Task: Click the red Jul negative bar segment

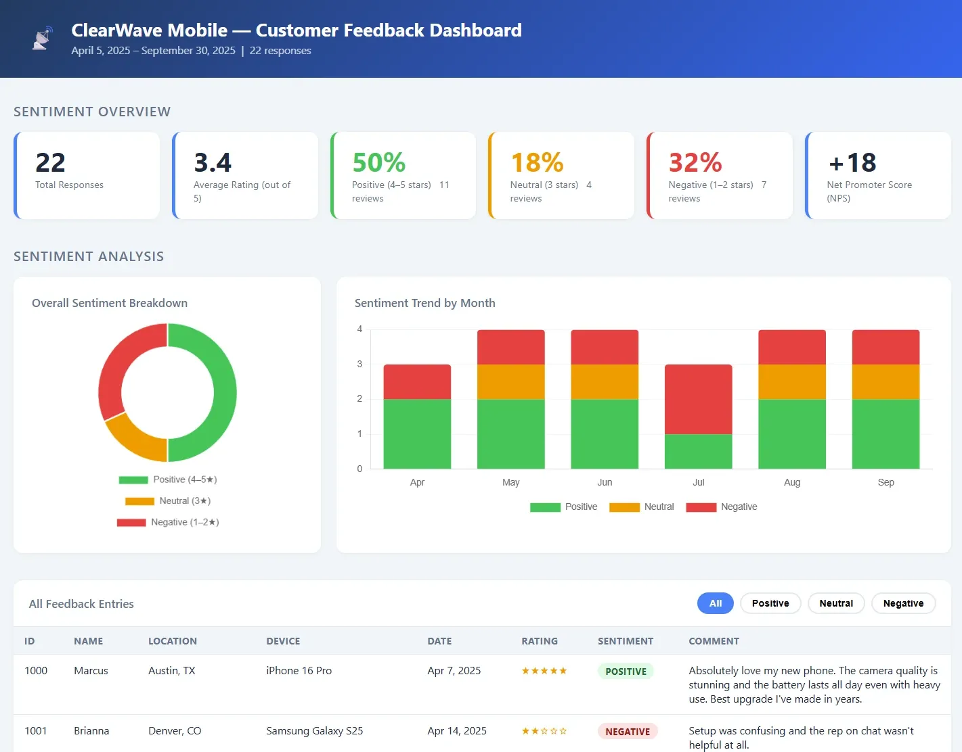Action: (699, 399)
